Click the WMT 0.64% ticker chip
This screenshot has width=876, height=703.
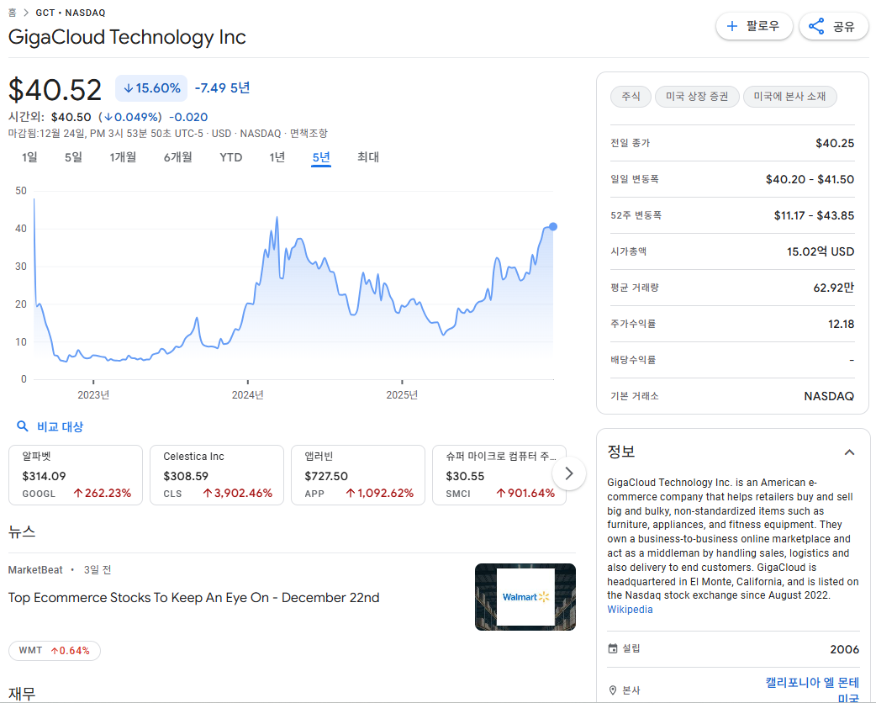pyautogui.click(x=54, y=651)
